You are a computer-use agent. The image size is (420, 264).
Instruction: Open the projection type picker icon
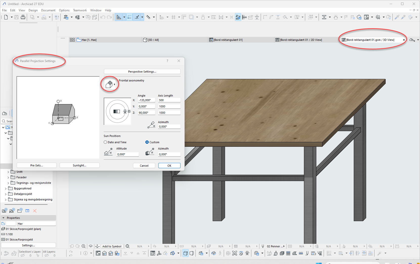point(110,84)
